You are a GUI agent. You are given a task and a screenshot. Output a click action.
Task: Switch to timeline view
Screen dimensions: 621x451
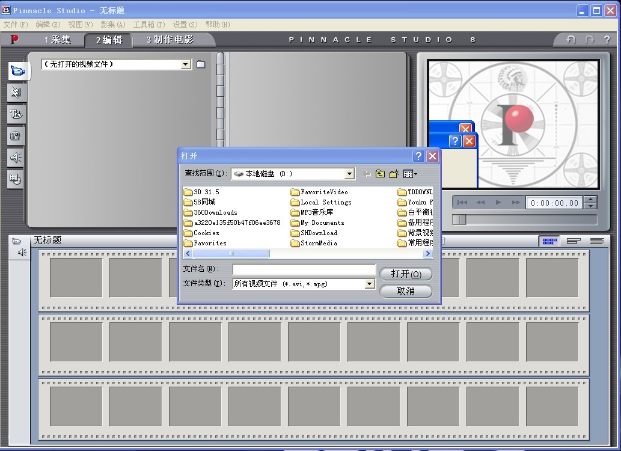tap(573, 241)
